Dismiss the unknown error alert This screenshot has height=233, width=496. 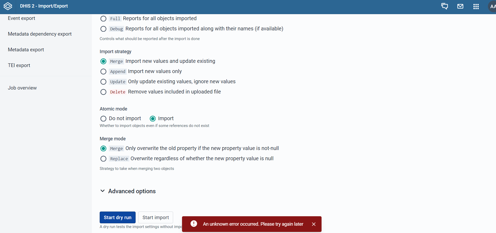[314, 224]
